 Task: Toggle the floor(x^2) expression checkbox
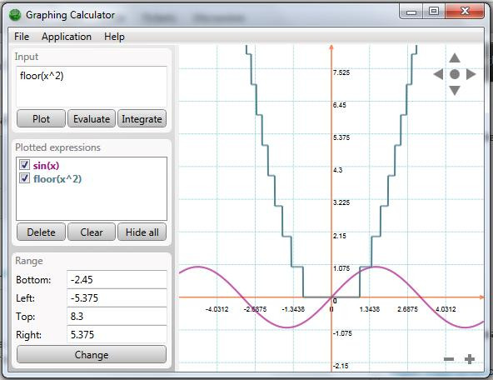(x=24, y=178)
